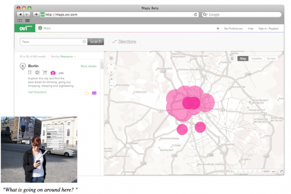Image resolution: width=291 pixels, height=194 pixels.
Task: Click the dark pink hotspot in central Berlin
Action: click(x=191, y=103)
